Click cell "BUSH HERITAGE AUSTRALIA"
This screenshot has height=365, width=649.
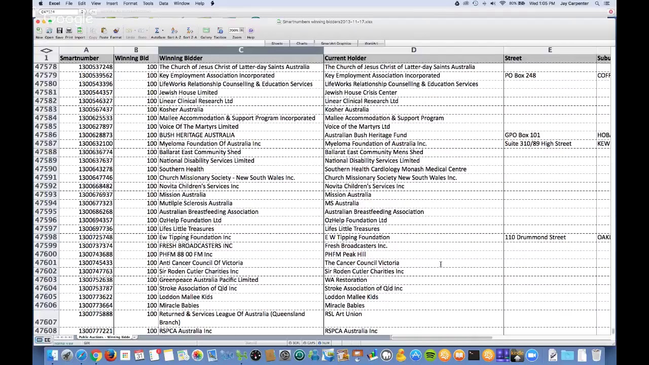click(x=241, y=135)
